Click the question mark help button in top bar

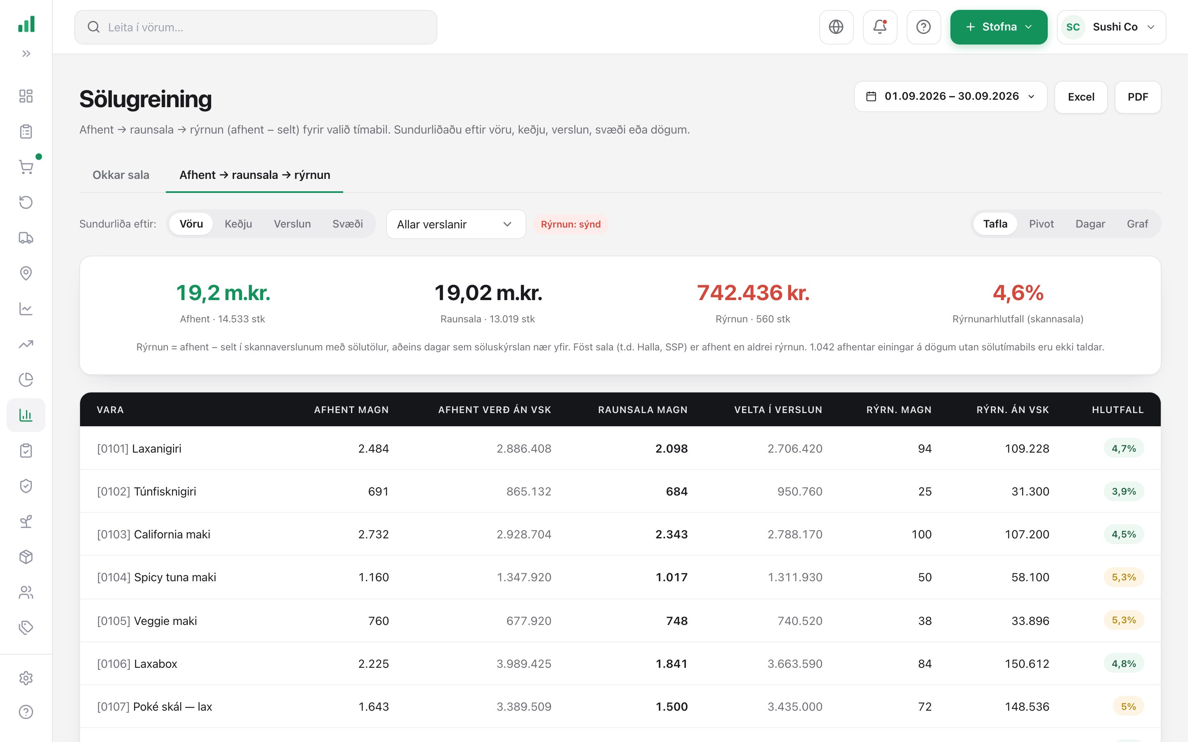(x=924, y=27)
